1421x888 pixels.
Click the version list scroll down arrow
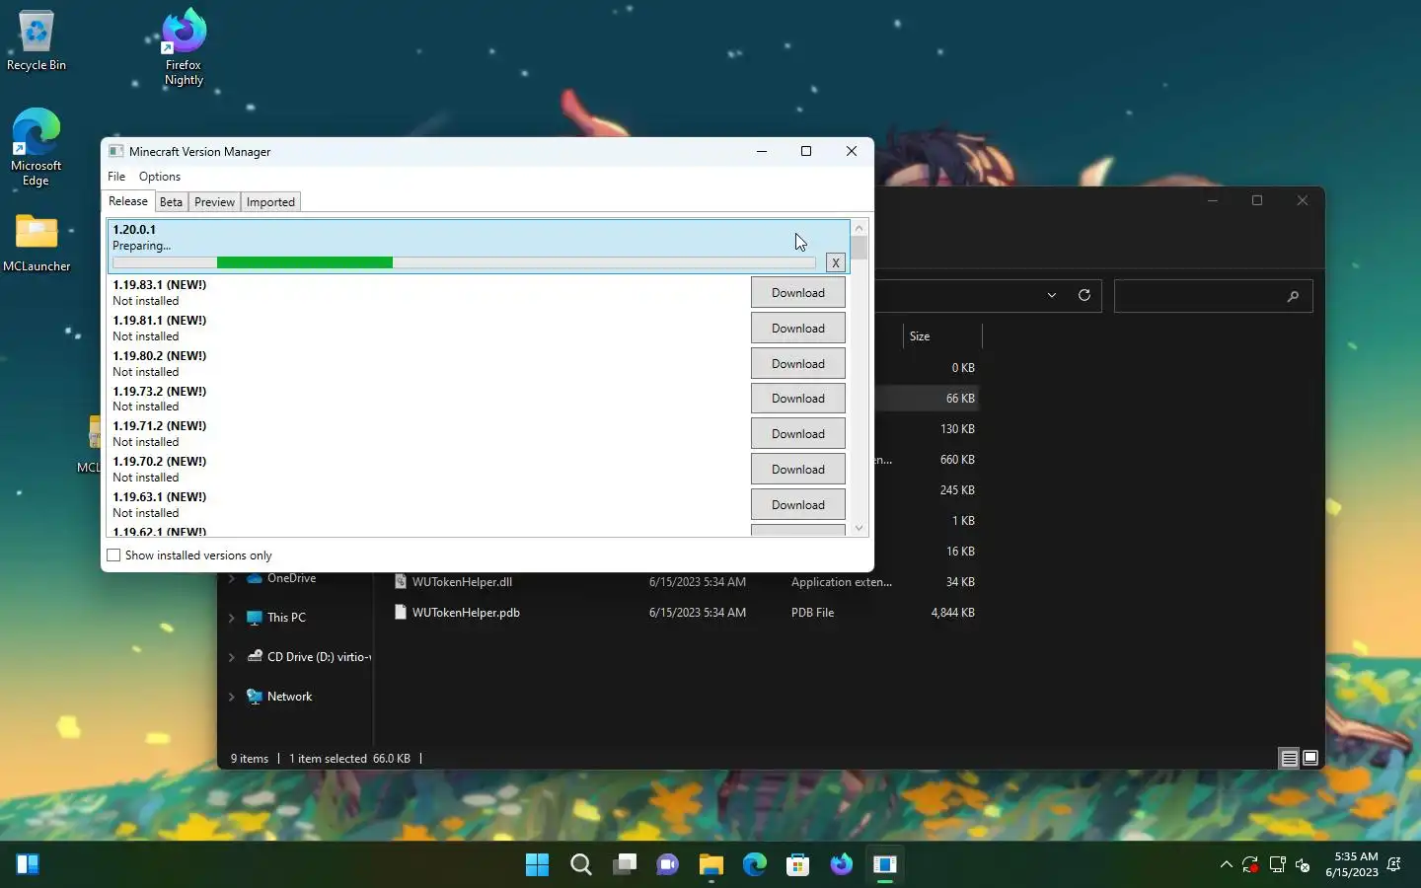859,528
